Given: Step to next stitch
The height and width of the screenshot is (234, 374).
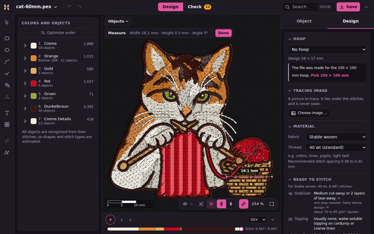Looking at the screenshot, I should tap(130, 220).
